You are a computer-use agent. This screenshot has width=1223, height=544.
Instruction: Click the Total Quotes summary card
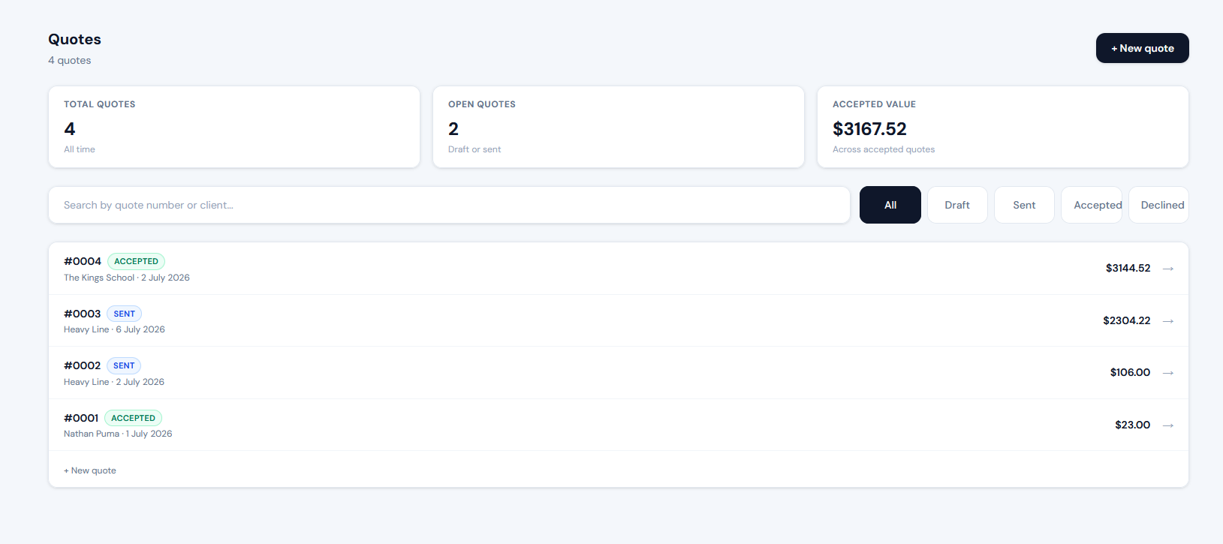[234, 127]
